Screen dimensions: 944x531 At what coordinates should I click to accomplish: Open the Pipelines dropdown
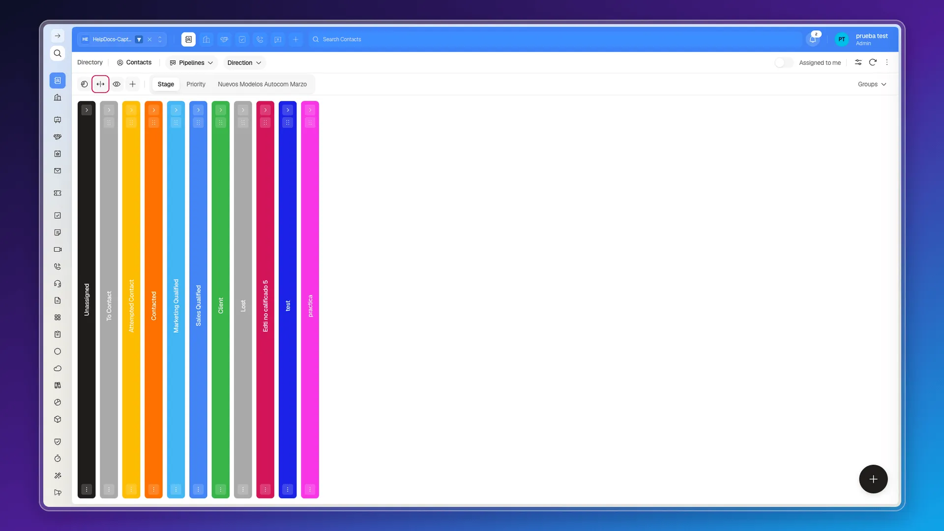[191, 62]
